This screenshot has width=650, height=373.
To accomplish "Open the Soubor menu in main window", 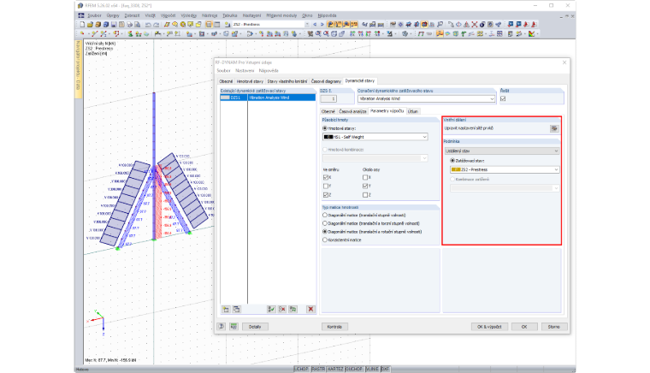I will point(94,15).
